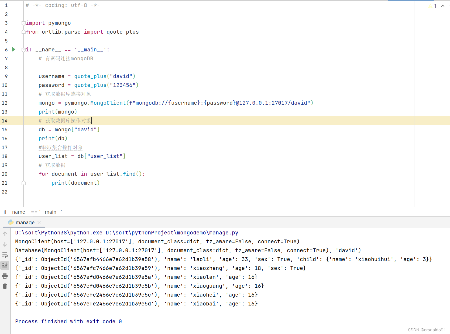
Task: Clear console with the trash icon
Action: click(x=5, y=286)
